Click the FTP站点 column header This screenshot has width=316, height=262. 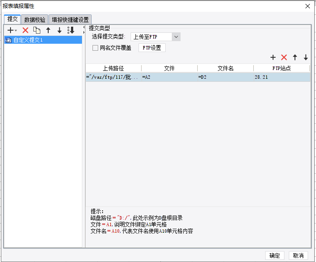[281, 68]
